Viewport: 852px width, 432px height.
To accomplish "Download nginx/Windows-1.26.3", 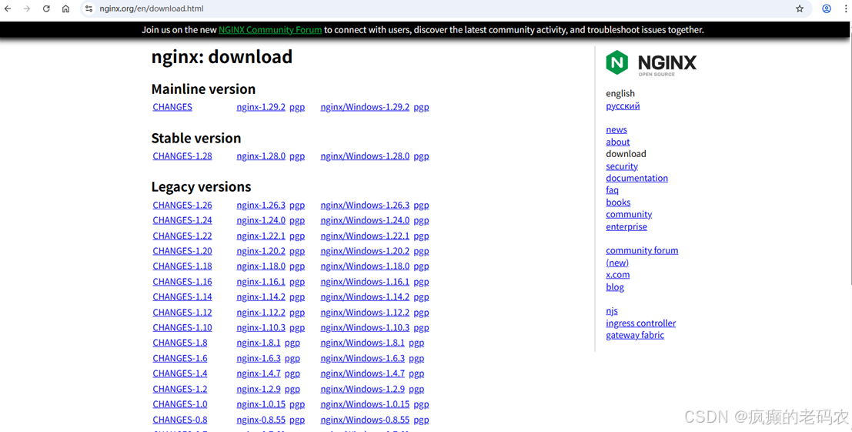I will [365, 205].
